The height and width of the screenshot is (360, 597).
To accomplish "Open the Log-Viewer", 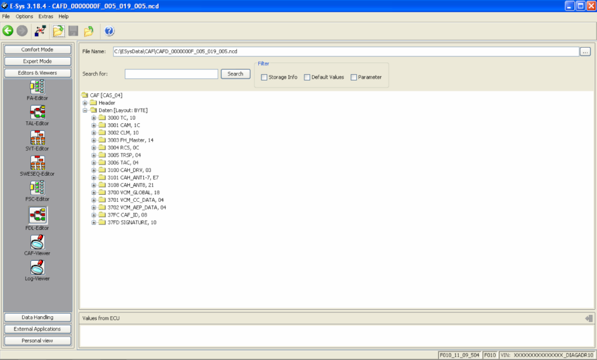I will [37, 271].
